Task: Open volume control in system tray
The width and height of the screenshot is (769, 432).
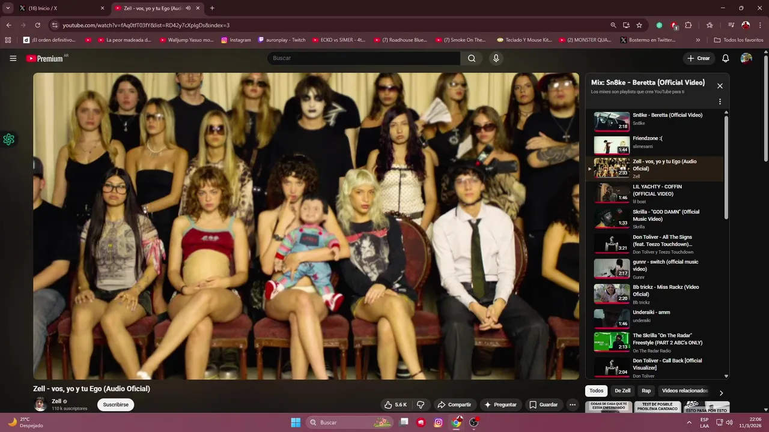Action: pyautogui.click(x=729, y=422)
